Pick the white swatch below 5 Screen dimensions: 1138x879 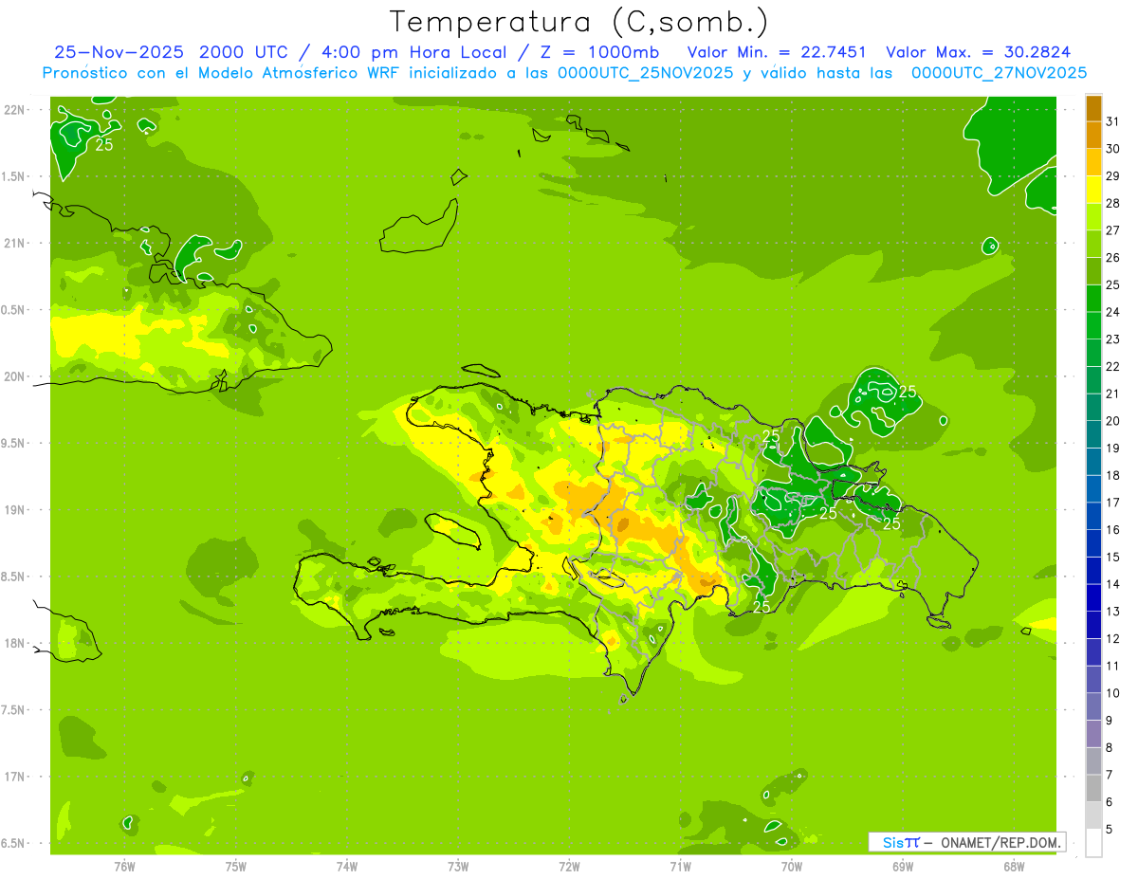click(x=1093, y=842)
